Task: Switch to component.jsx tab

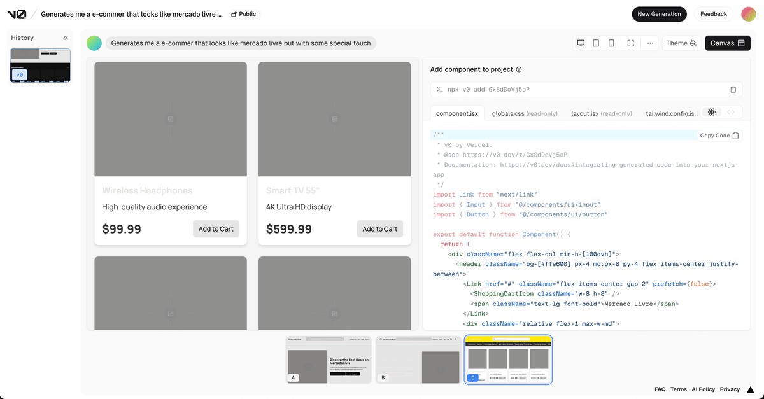Action: [x=457, y=113]
